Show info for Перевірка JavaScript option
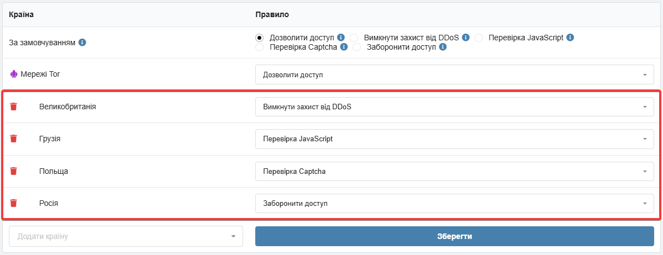 570,38
